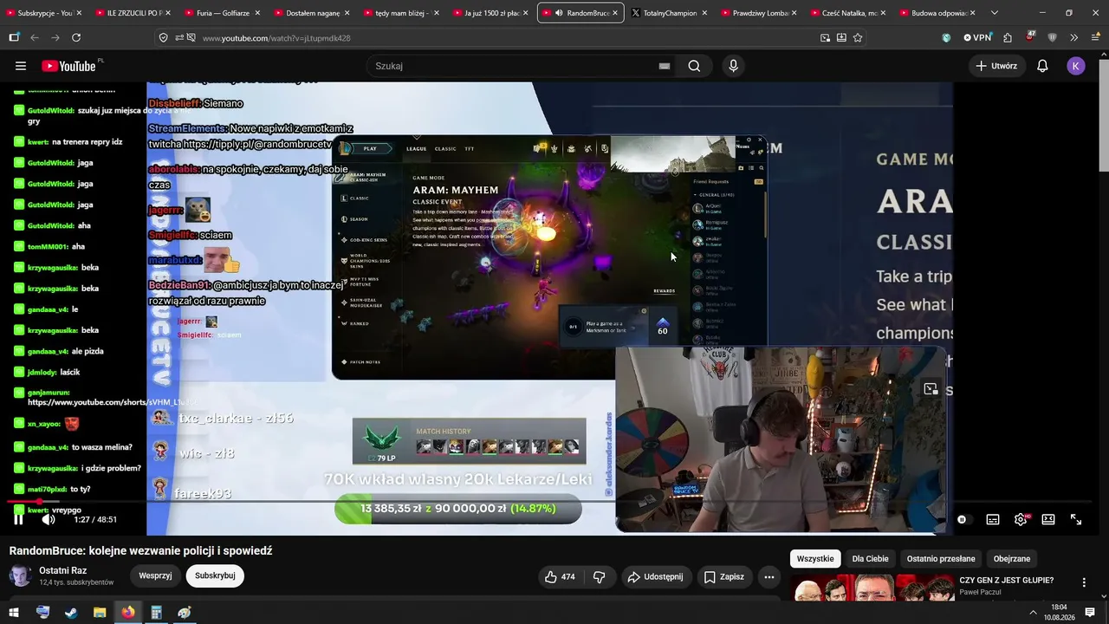The height and width of the screenshot is (624, 1109).
Task: Open File Explorer from the taskbar
Action: (100, 613)
